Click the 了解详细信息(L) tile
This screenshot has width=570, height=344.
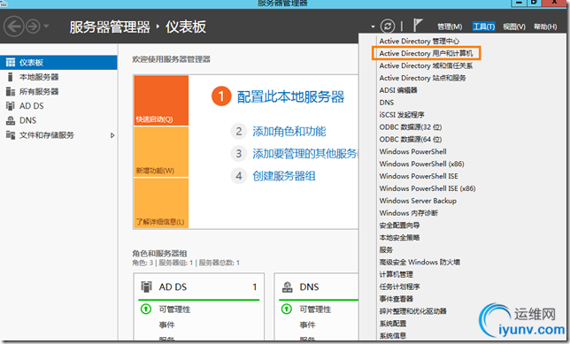161,203
